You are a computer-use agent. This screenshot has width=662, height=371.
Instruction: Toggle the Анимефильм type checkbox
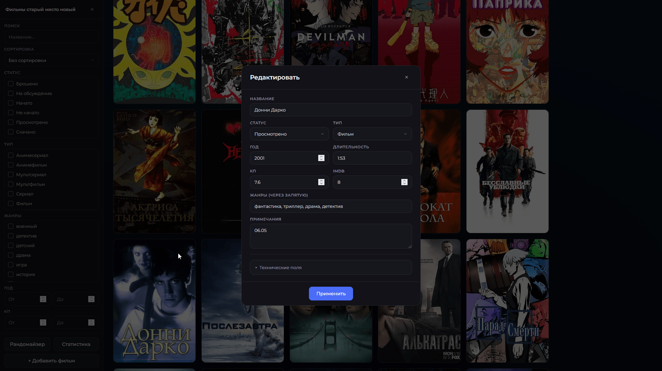click(x=11, y=165)
